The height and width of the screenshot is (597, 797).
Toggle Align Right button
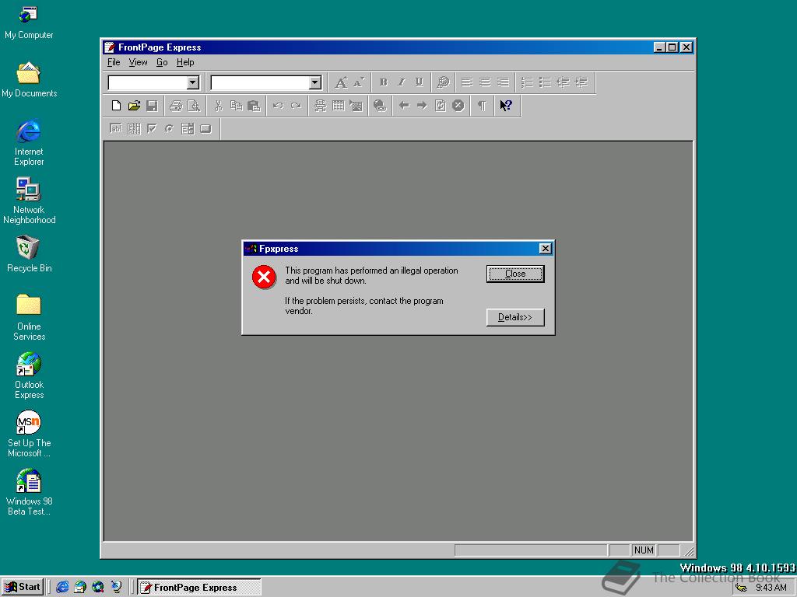[503, 82]
